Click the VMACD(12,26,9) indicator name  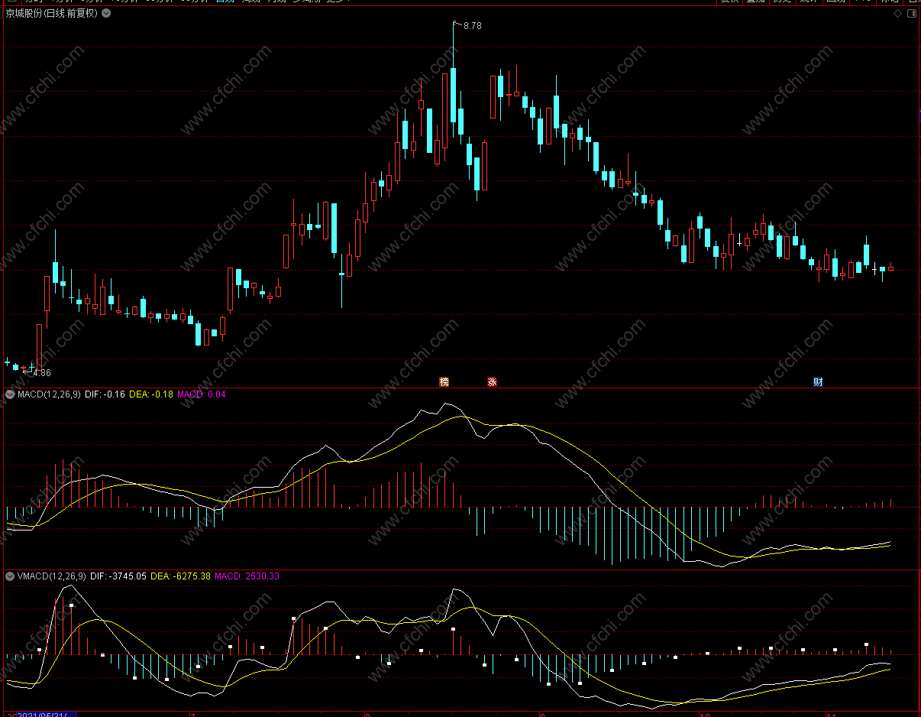coord(51,576)
